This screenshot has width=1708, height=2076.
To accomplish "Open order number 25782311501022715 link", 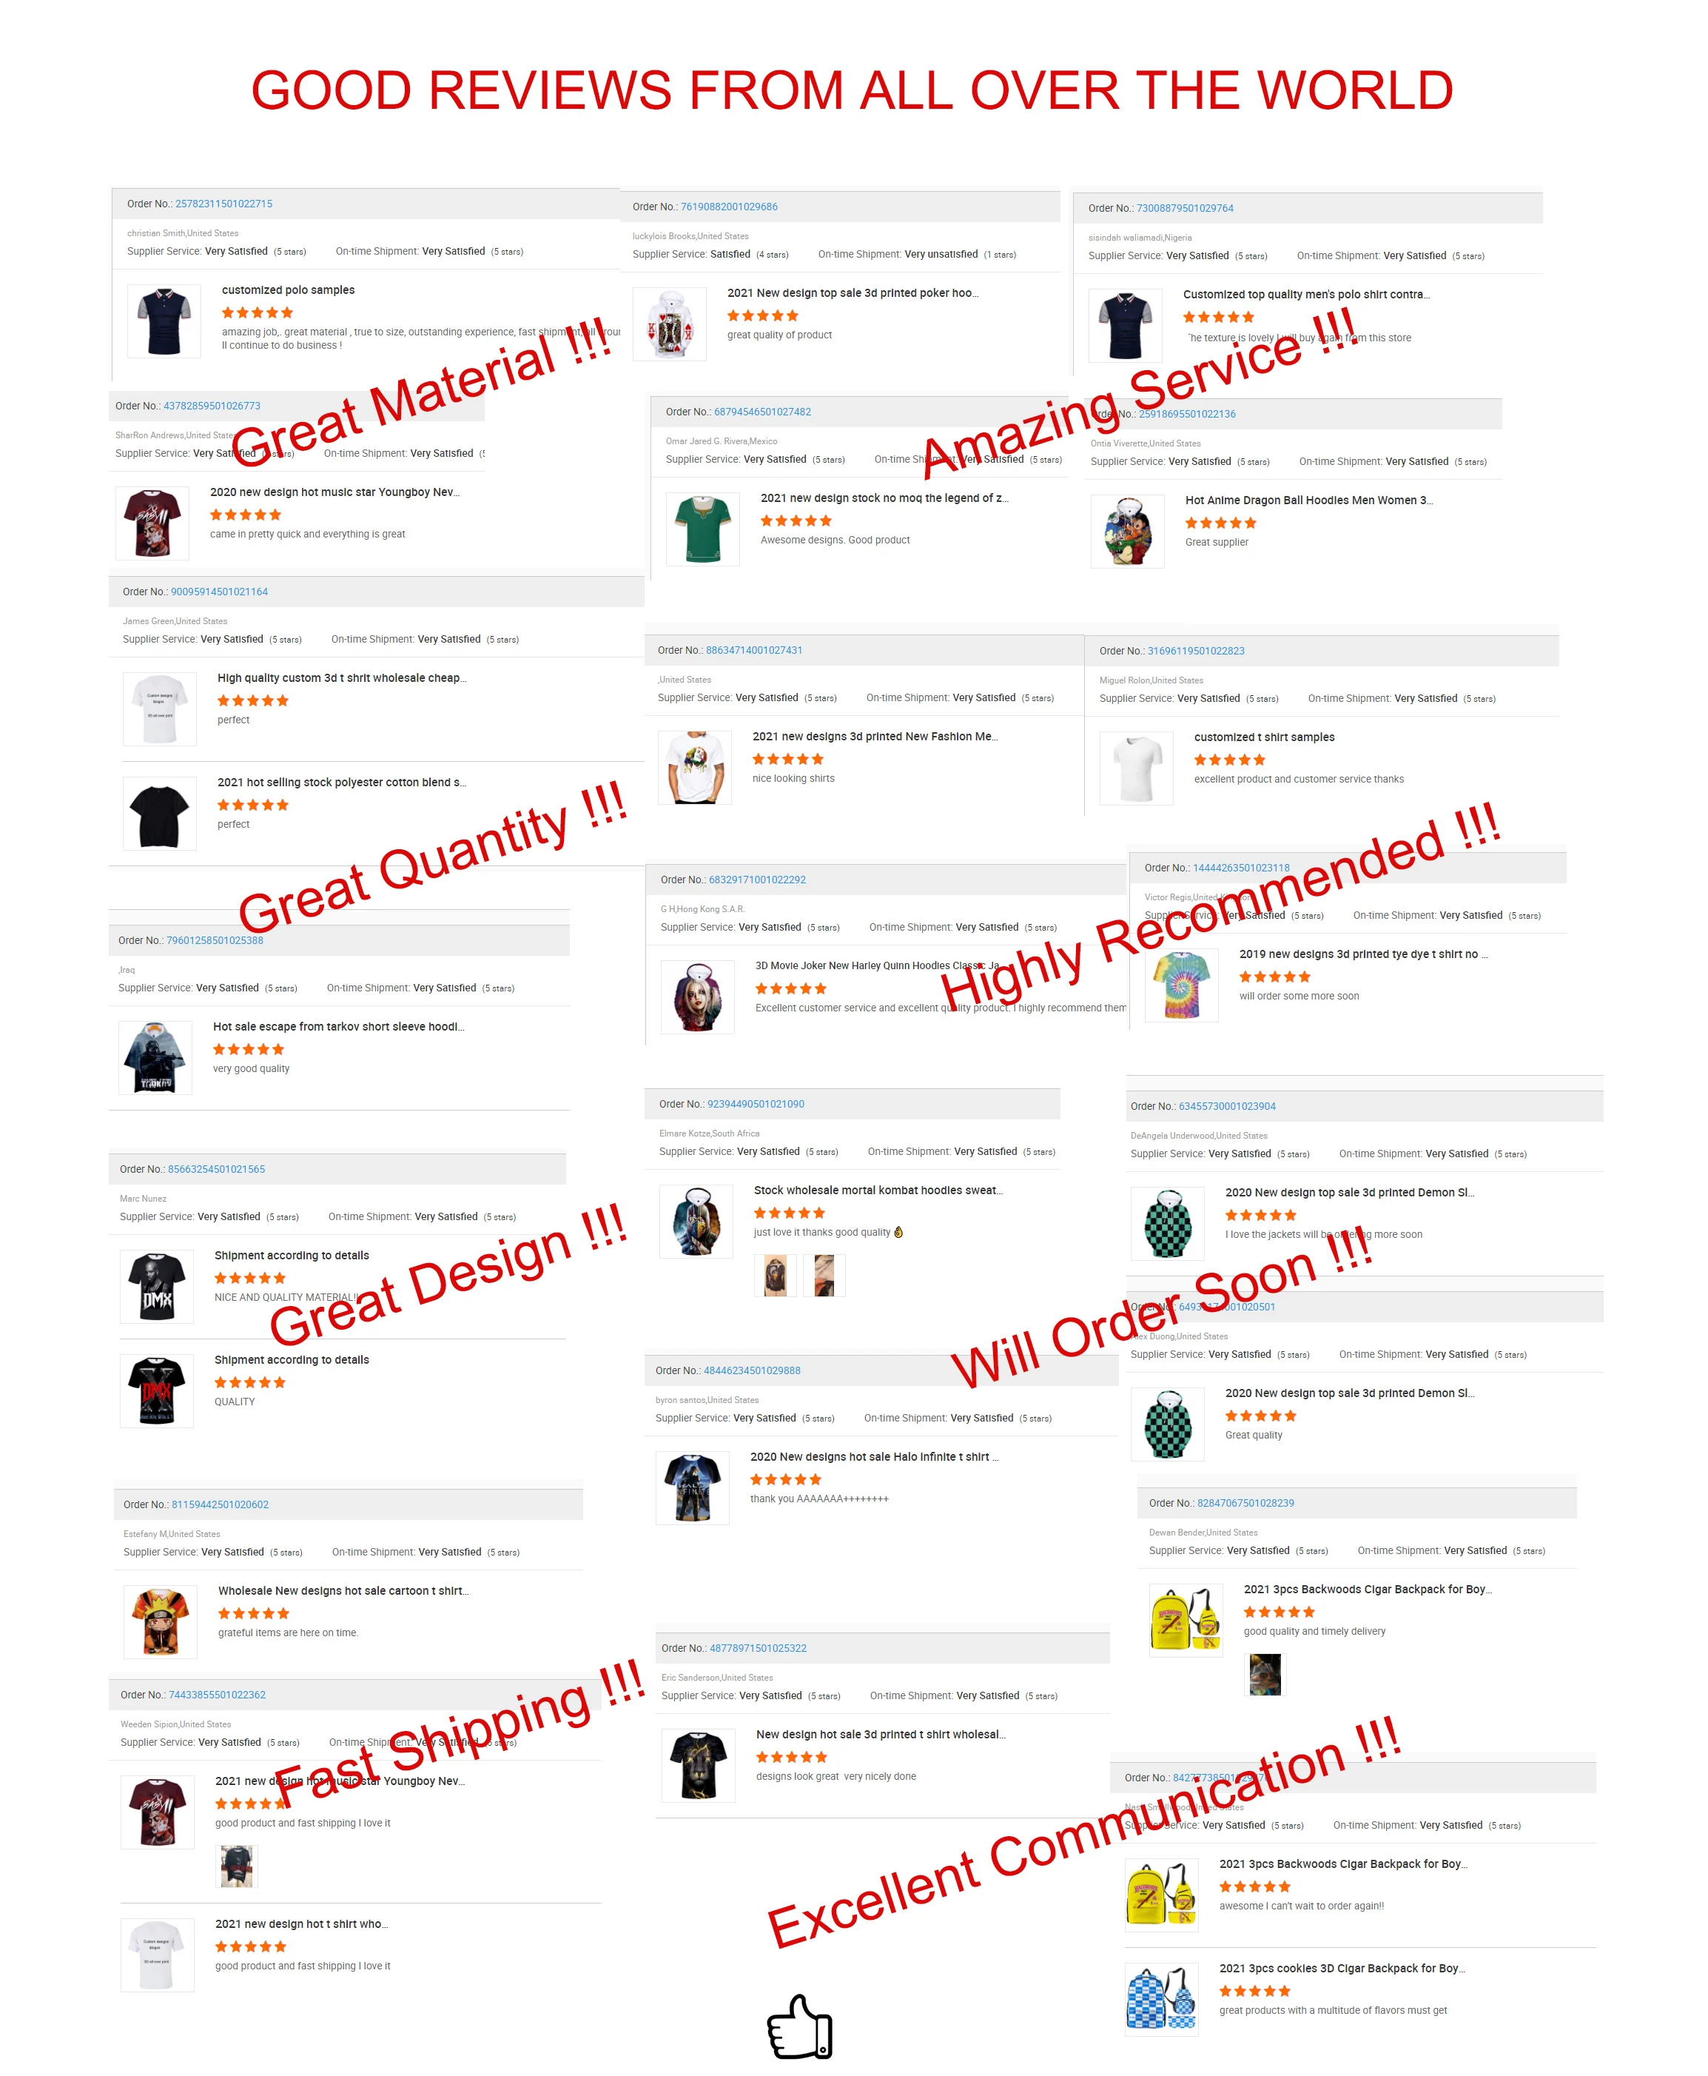I will coord(223,204).
